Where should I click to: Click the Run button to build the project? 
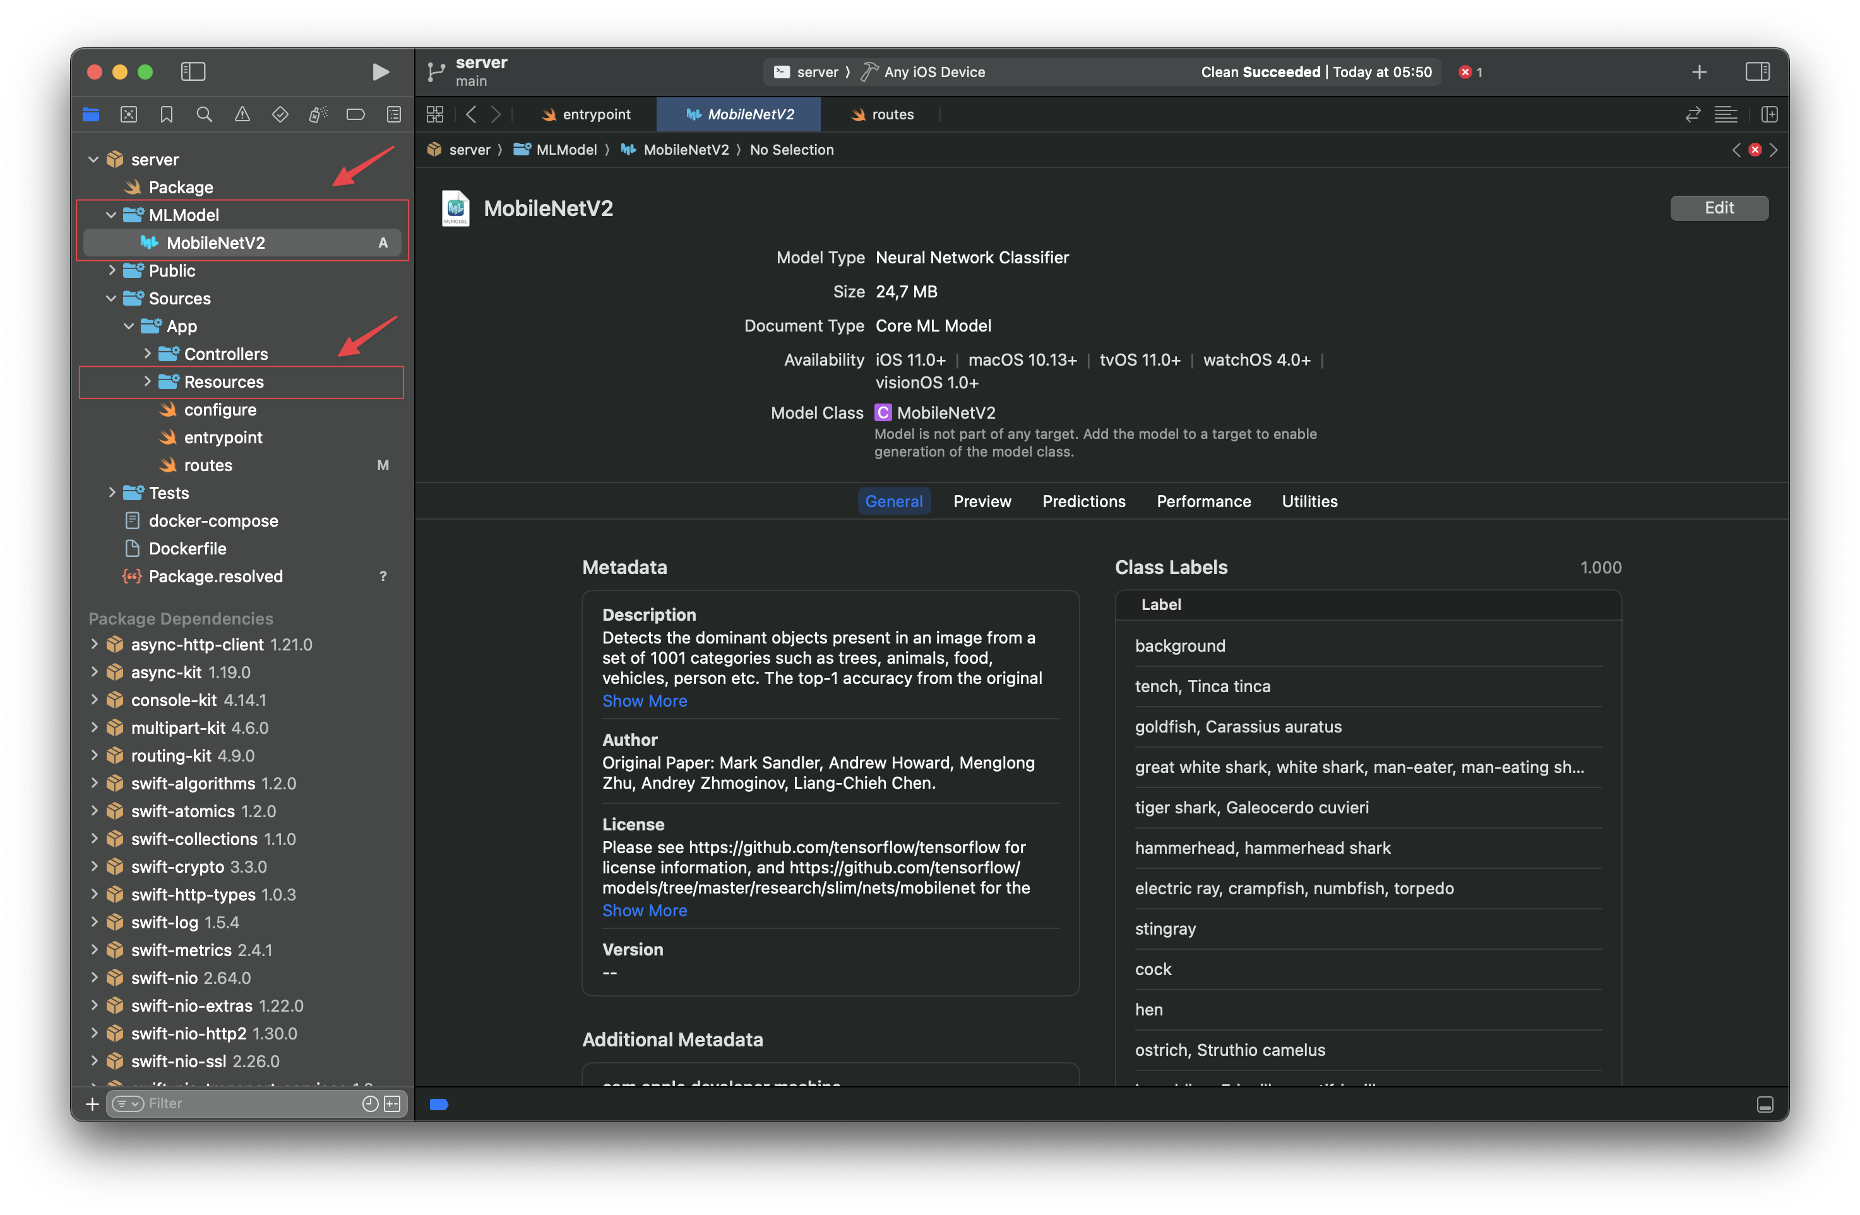[x=381, y=72]
